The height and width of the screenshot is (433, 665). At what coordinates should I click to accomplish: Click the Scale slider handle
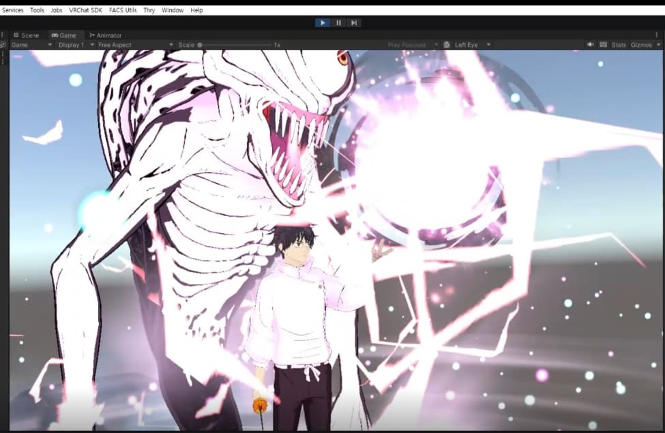200,45
